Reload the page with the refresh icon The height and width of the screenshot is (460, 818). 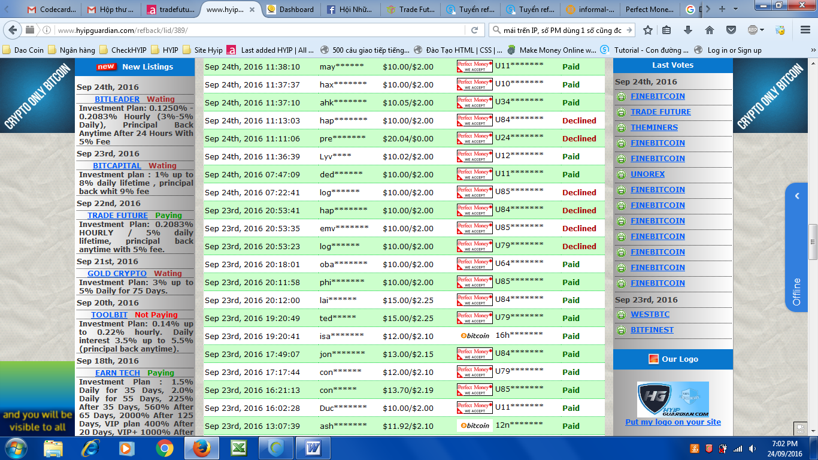(475, 30)
